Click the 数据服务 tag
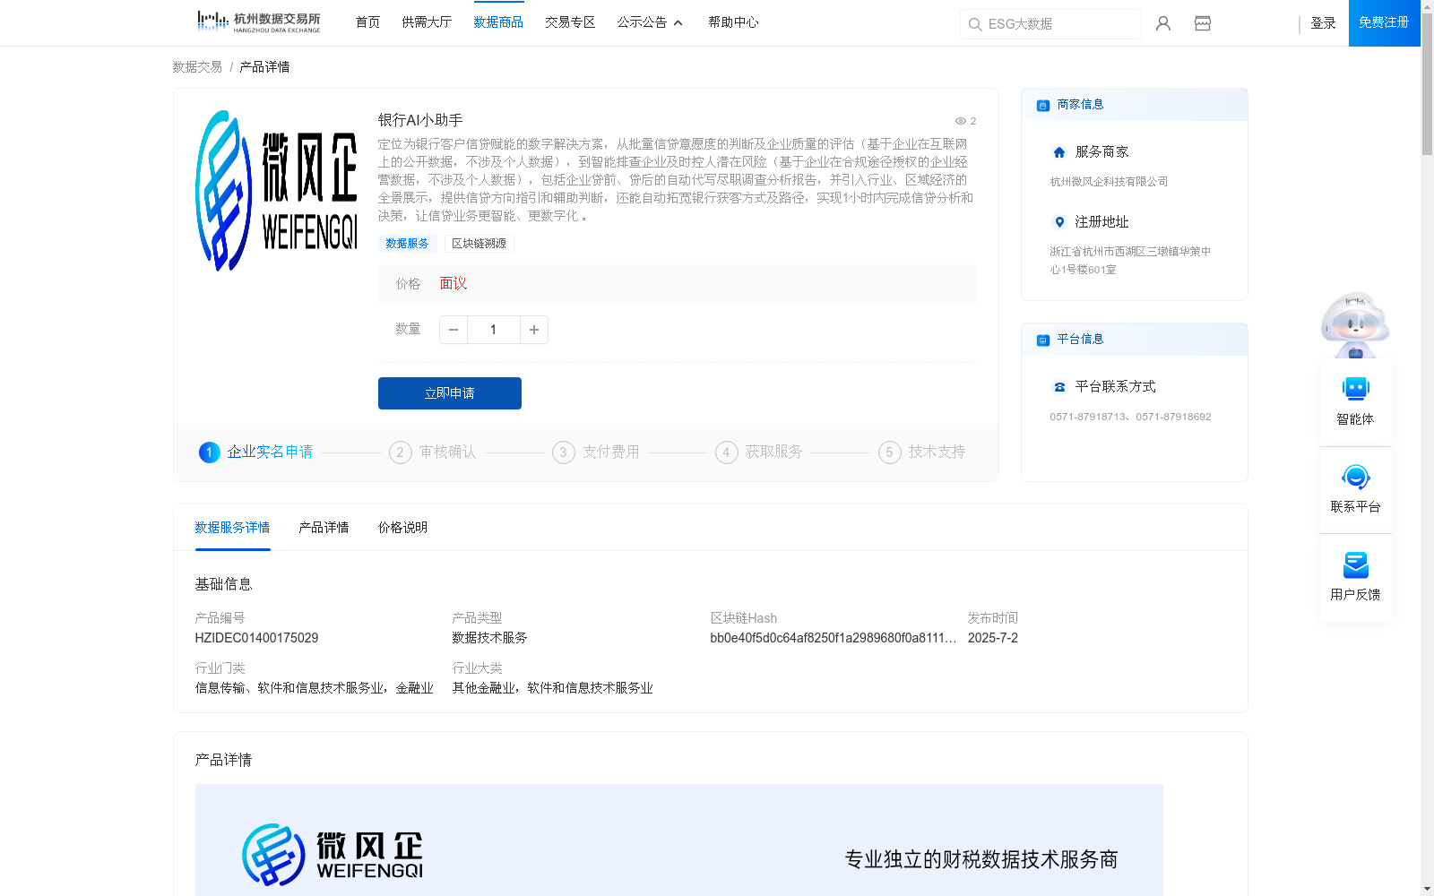The image size is (1434, 896). click(x=408, y=244)
